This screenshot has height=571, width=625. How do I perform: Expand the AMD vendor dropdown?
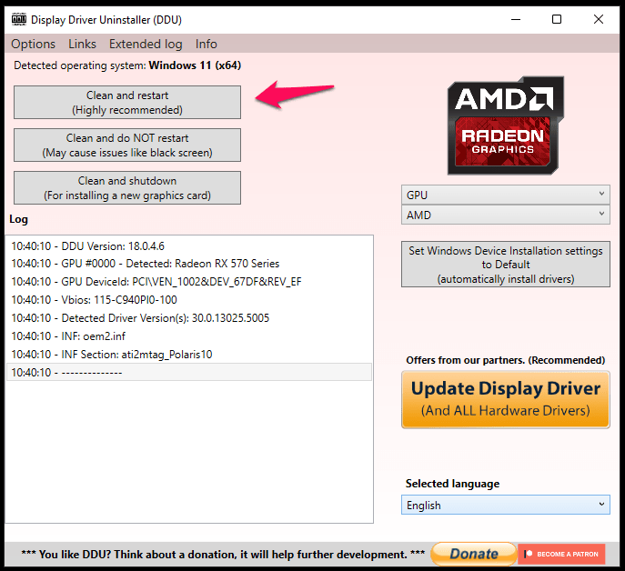[505, 215]
